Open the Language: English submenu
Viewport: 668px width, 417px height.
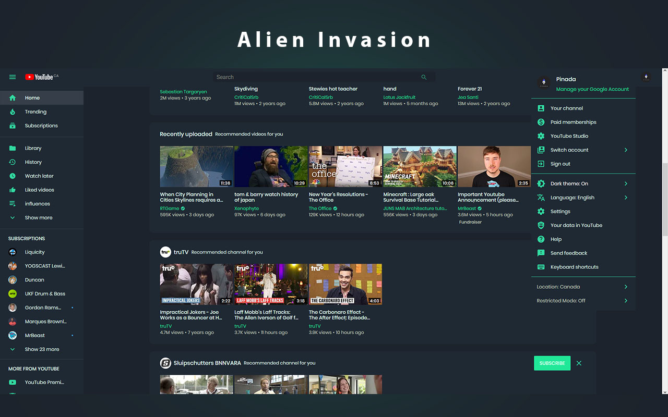point(583,198)
